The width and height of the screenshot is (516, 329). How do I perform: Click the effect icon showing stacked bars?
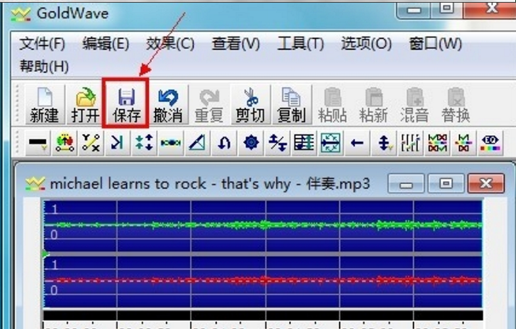pyautogui.click(x=304, y=143)
